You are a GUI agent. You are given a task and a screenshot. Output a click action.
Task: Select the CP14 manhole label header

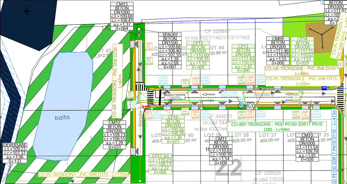coord(302,39)
